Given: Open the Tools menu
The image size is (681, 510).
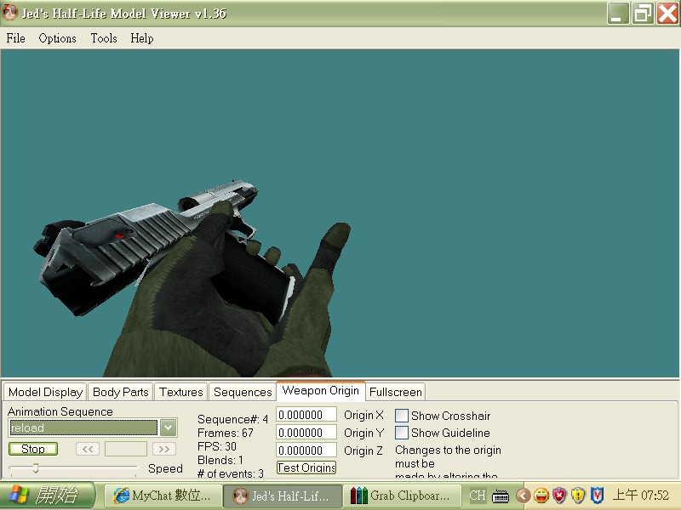Looking at the screenshot, I should (x=104, y=38).
